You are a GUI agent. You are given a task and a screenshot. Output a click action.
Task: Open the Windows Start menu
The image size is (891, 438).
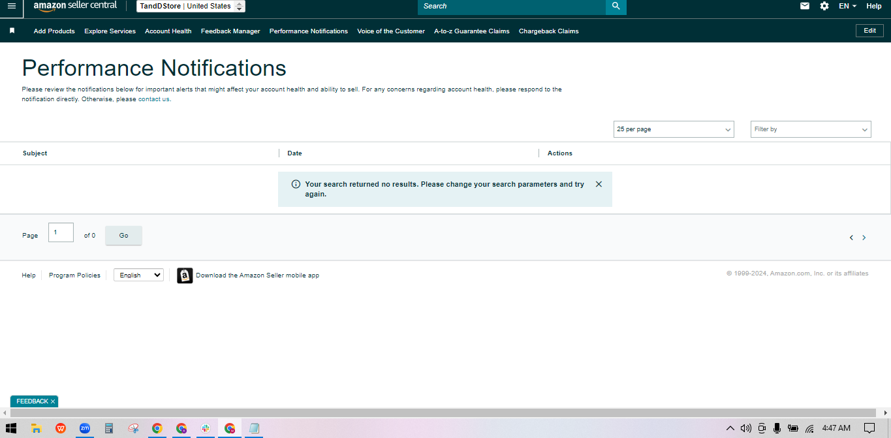11,428
